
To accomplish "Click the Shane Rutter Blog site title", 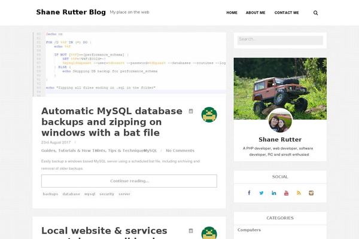I will (x=71, y=12).
